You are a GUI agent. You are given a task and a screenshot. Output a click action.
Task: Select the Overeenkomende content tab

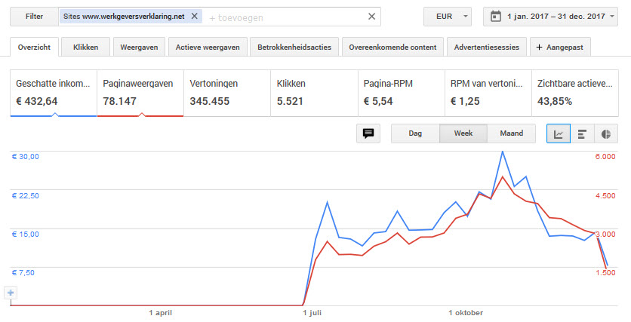[x=392, y=47]
